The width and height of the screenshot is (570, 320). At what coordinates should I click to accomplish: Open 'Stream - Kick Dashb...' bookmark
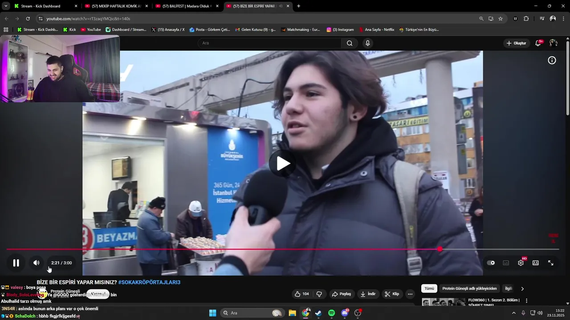[37, 30]
